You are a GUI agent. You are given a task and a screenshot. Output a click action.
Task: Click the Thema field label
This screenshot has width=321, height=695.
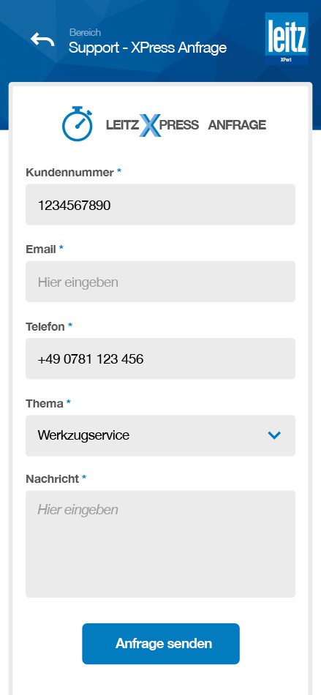pyautogui.click(x=45, y=404)
